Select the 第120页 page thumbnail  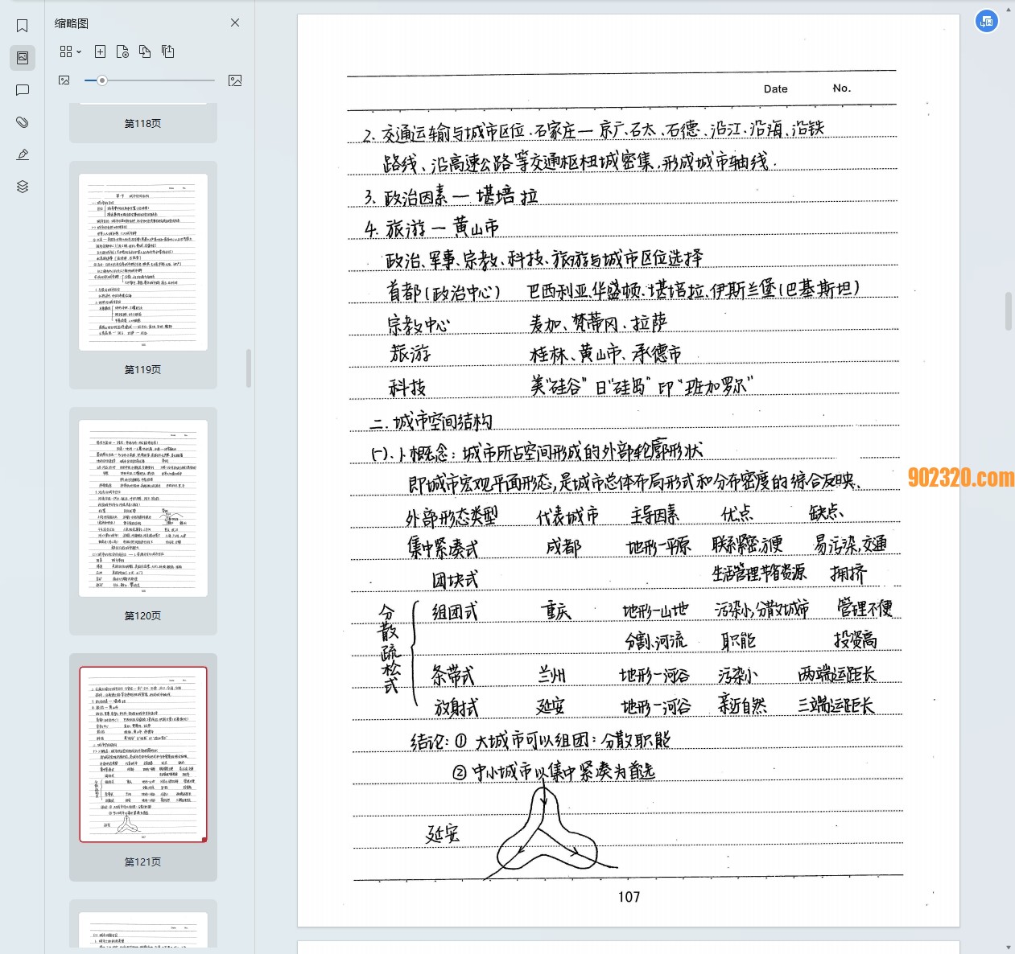(143, 508)
